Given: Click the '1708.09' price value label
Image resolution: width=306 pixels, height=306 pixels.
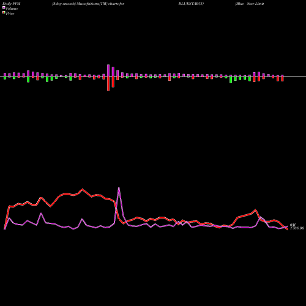Looking at the screenshot, I should [x=297, y=228].
